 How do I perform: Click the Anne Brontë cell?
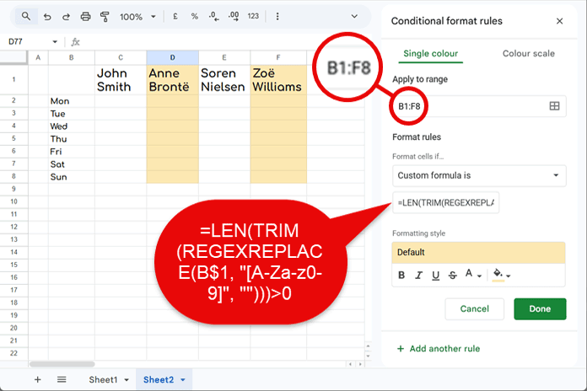(173, 80)
